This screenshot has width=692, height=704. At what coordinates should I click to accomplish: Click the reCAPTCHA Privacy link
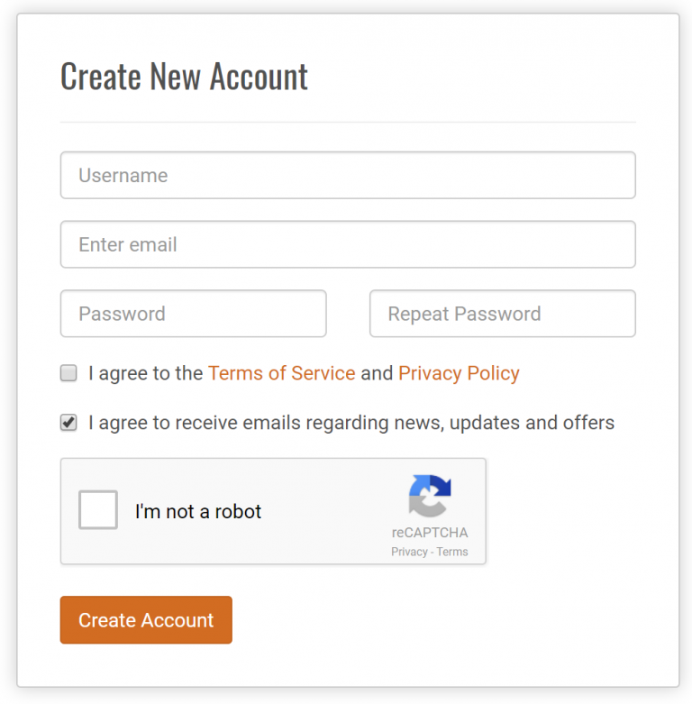pyautogui.click(x=409, y=552)
